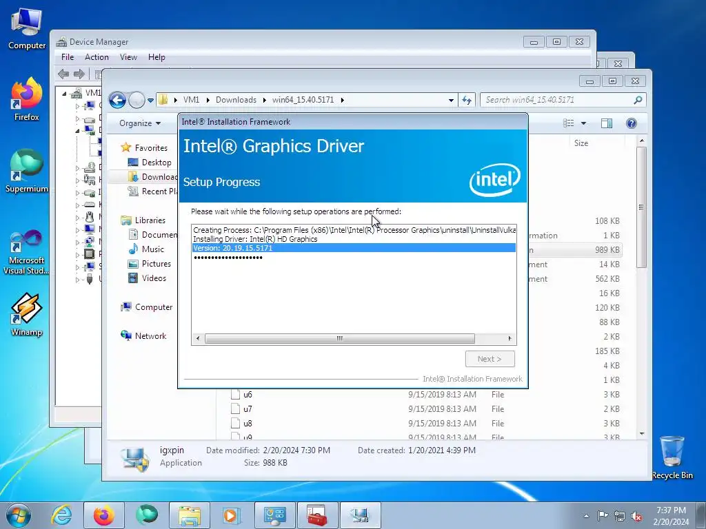
Task: Open the Computer desktop icon
Action: (x=27, y=29)
